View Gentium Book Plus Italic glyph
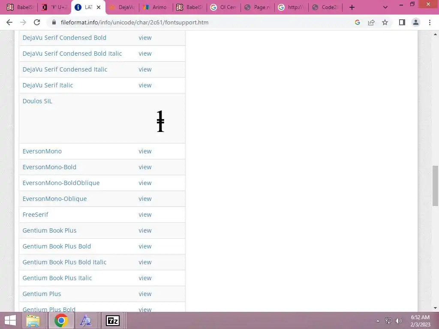 [145, 278]
